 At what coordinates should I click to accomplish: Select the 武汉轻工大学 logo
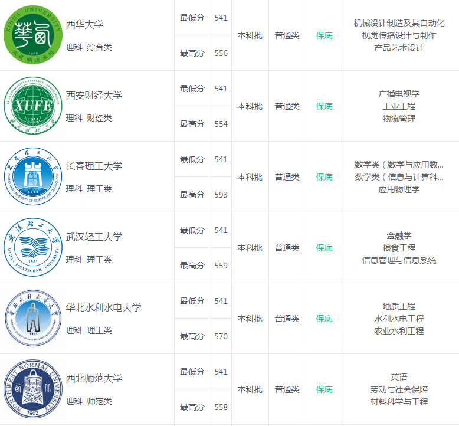32,248
